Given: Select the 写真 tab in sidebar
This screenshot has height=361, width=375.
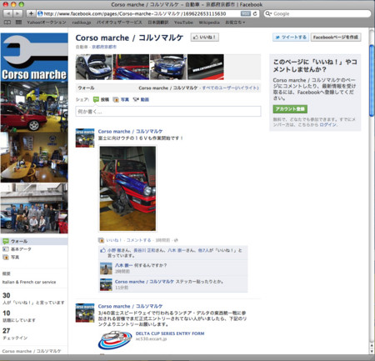Looking at the screenshot, I should (x=15, y=257).
